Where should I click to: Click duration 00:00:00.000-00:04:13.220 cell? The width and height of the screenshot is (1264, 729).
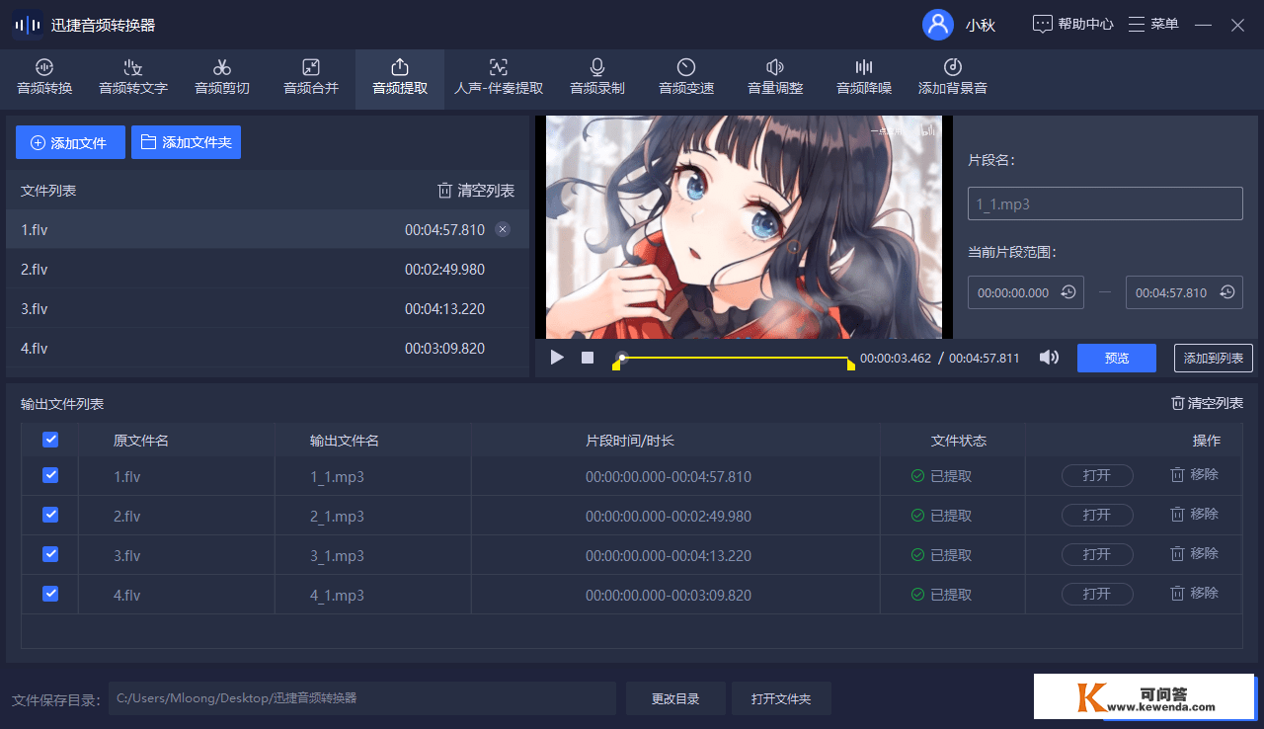point(669,555)
